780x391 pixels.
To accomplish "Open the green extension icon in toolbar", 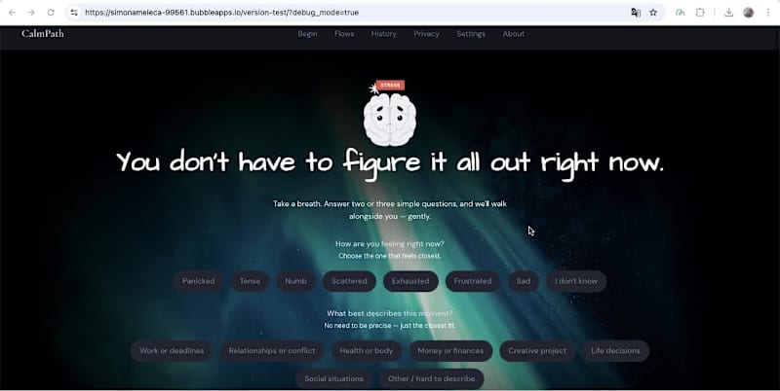I will click(x=680, y=13).
